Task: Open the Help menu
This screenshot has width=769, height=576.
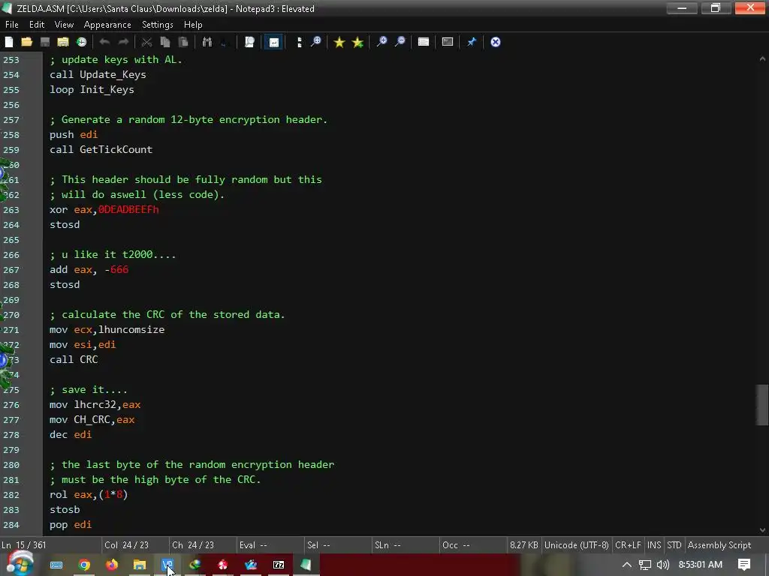Action: pos(193,25)
